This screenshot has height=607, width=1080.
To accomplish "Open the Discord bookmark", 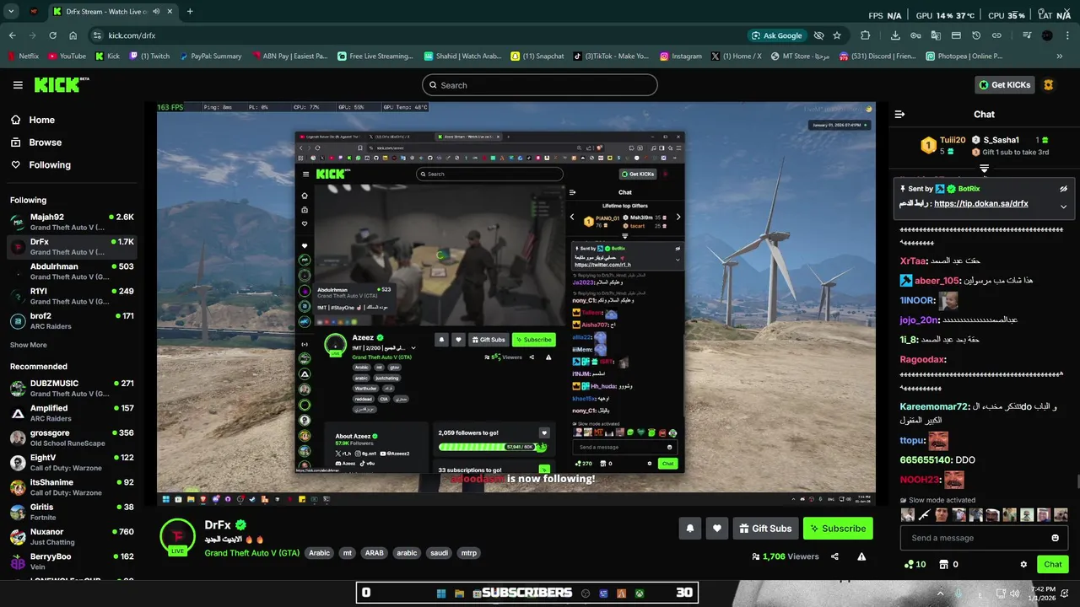I will pyautogui.click(x=876, y=56).
